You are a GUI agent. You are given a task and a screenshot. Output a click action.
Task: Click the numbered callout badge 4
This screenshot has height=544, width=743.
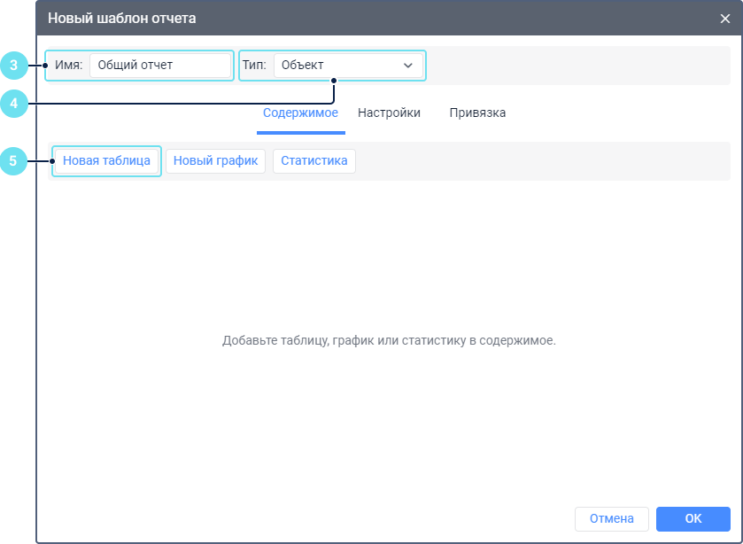(x=13, y=104)
